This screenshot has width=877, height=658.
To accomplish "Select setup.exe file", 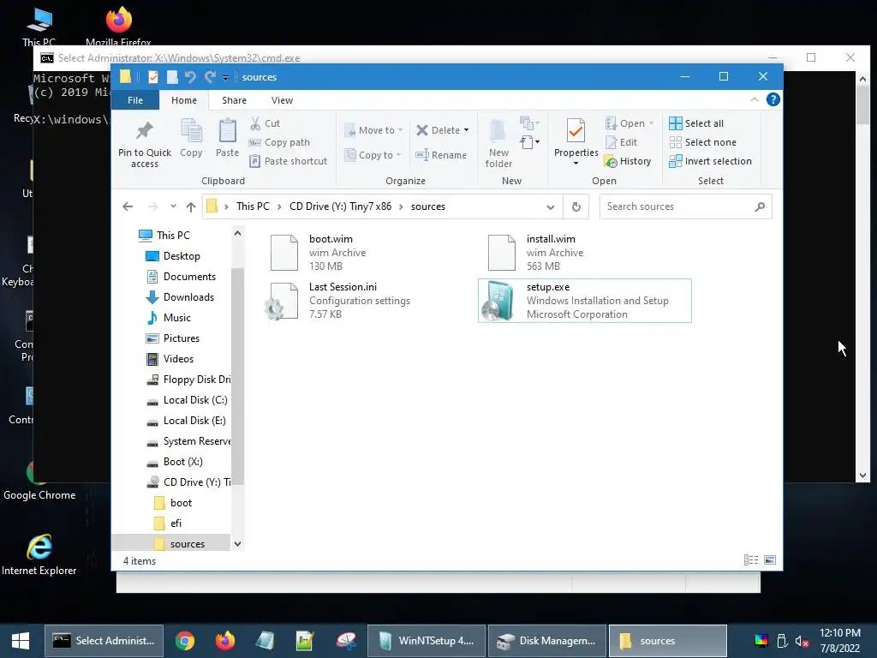I will pyautogui.click(x=584, y=301).
